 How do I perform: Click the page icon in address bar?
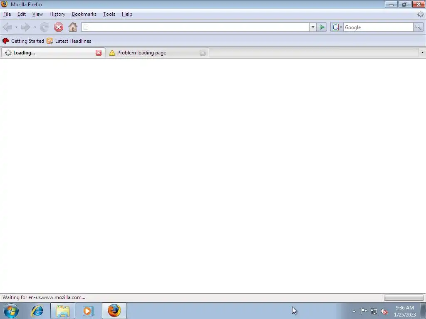click(86, 27)
